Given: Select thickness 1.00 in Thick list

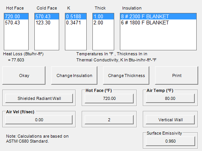Looking at the screenshot, I should [x=103, y=16].
